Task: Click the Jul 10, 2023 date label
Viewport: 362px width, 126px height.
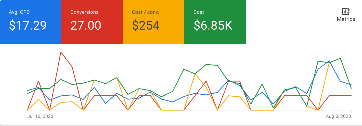Action: (40, 116)
